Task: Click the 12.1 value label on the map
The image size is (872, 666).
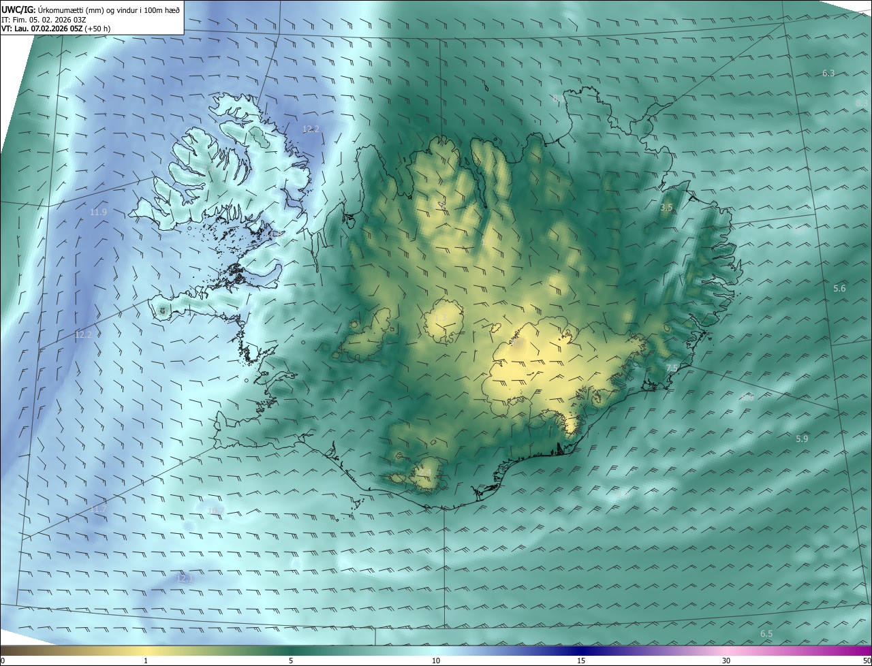Action: click(185, 578)
